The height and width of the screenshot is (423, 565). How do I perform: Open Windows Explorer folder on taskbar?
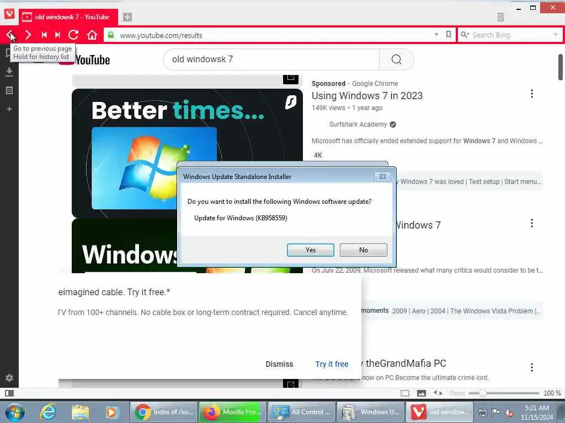point(80,413)
